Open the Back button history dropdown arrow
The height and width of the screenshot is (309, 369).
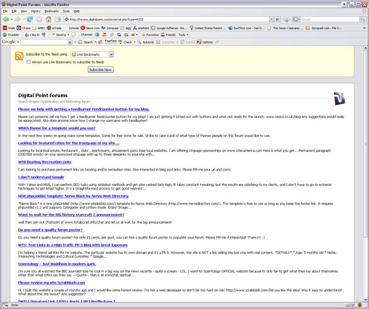12,19
